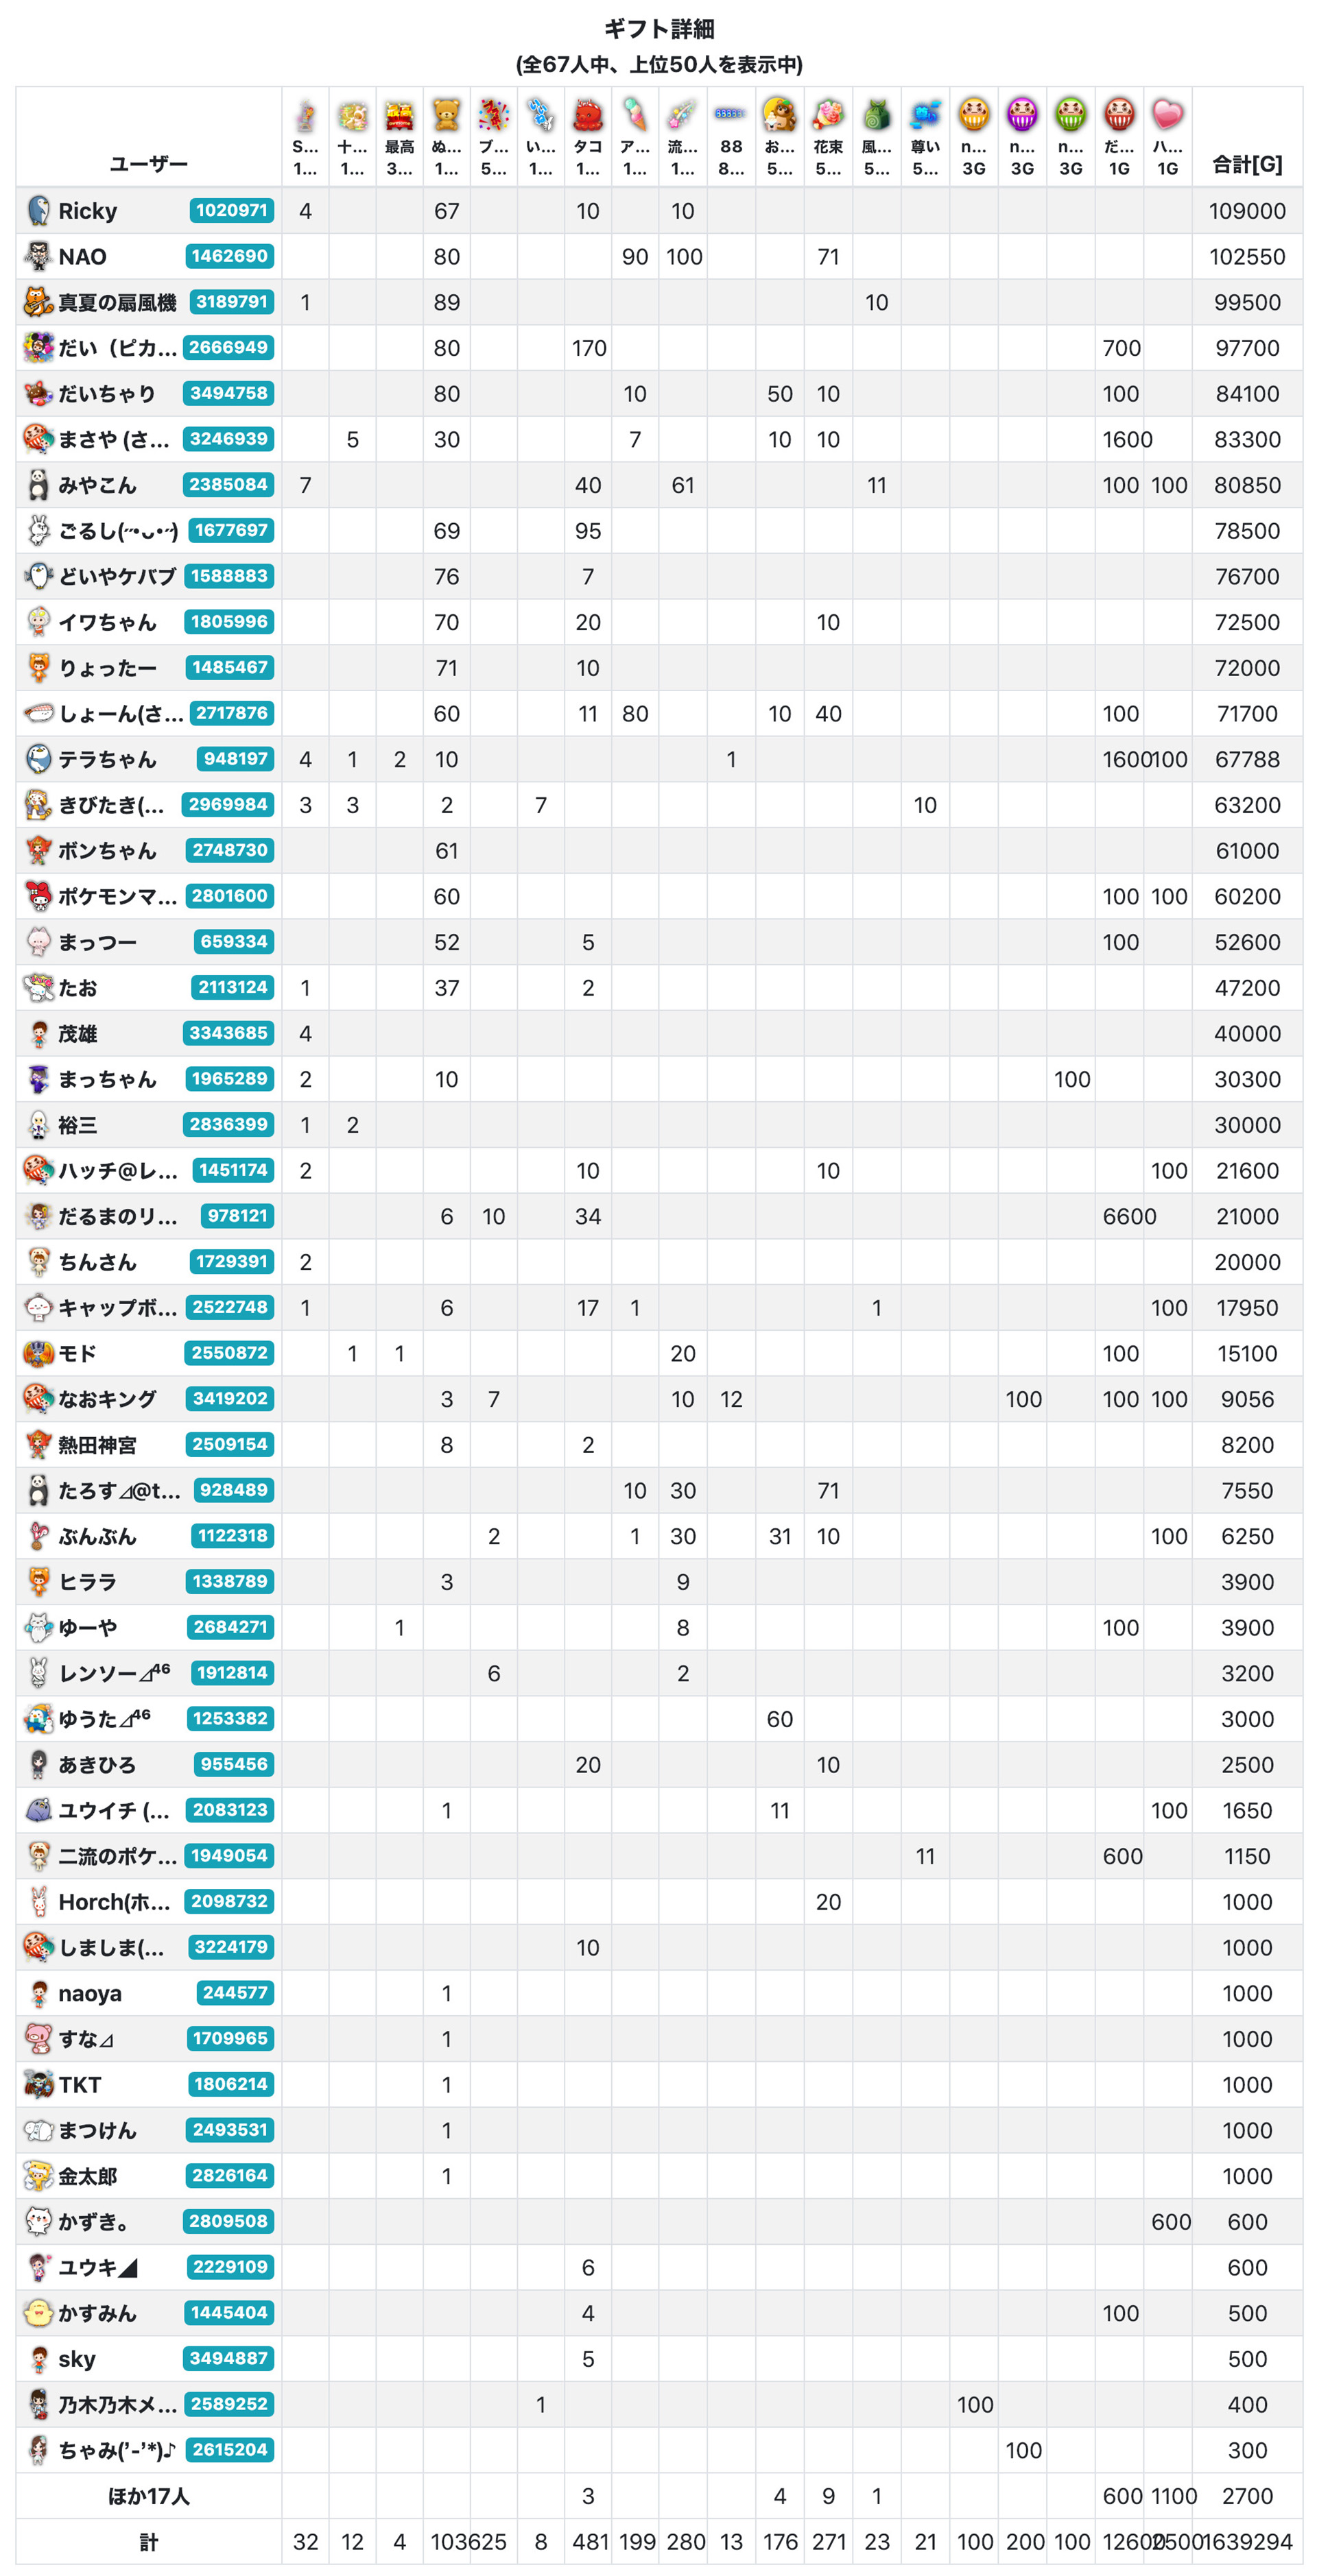The width and height of the screenshot is (1317, 2576).
Task: Click TKT's avatar thumbnail
Action: [x=38, y=2084]
